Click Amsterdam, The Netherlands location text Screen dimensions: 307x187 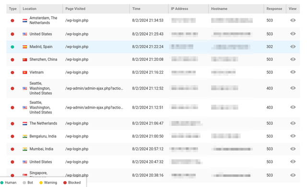coord(43,20)
